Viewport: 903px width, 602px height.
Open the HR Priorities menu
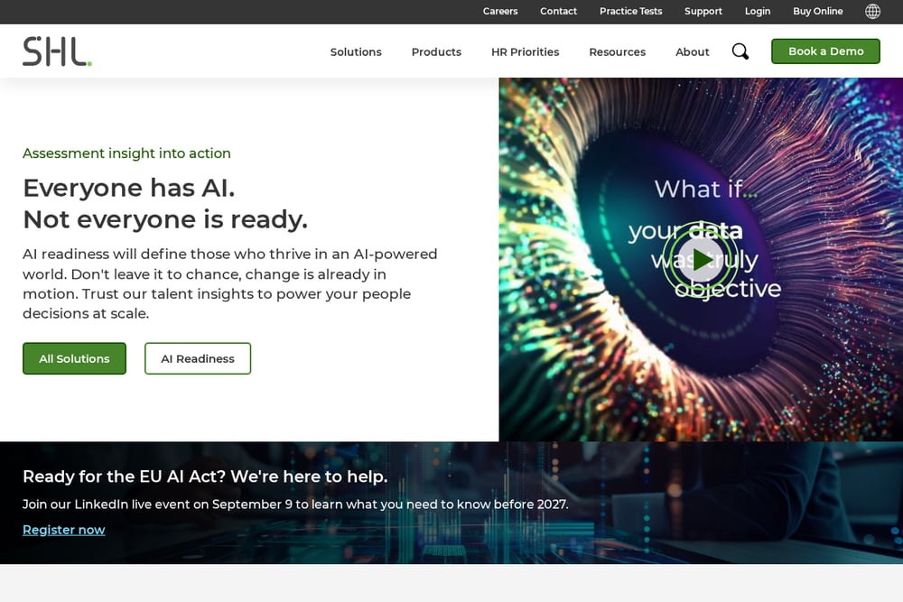pyautogui.click(x=526, y=51)
